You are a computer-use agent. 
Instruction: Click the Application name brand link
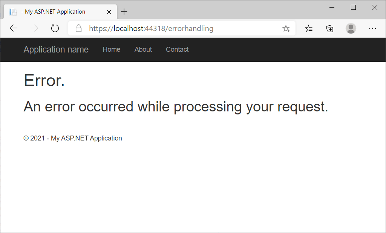pos(56,49)
